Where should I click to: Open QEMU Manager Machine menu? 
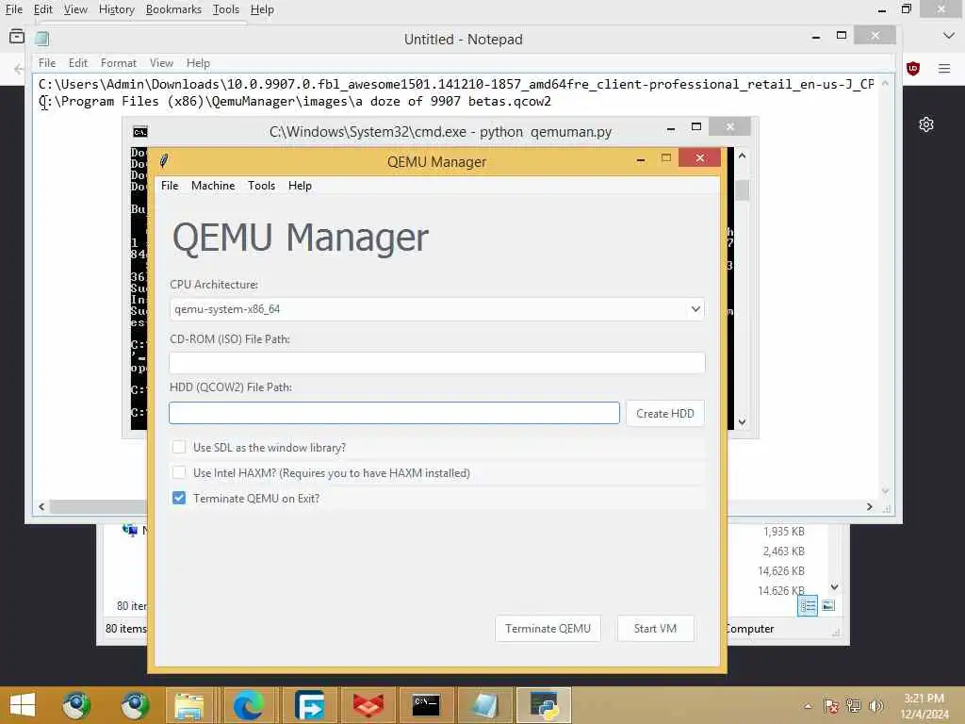213,186
